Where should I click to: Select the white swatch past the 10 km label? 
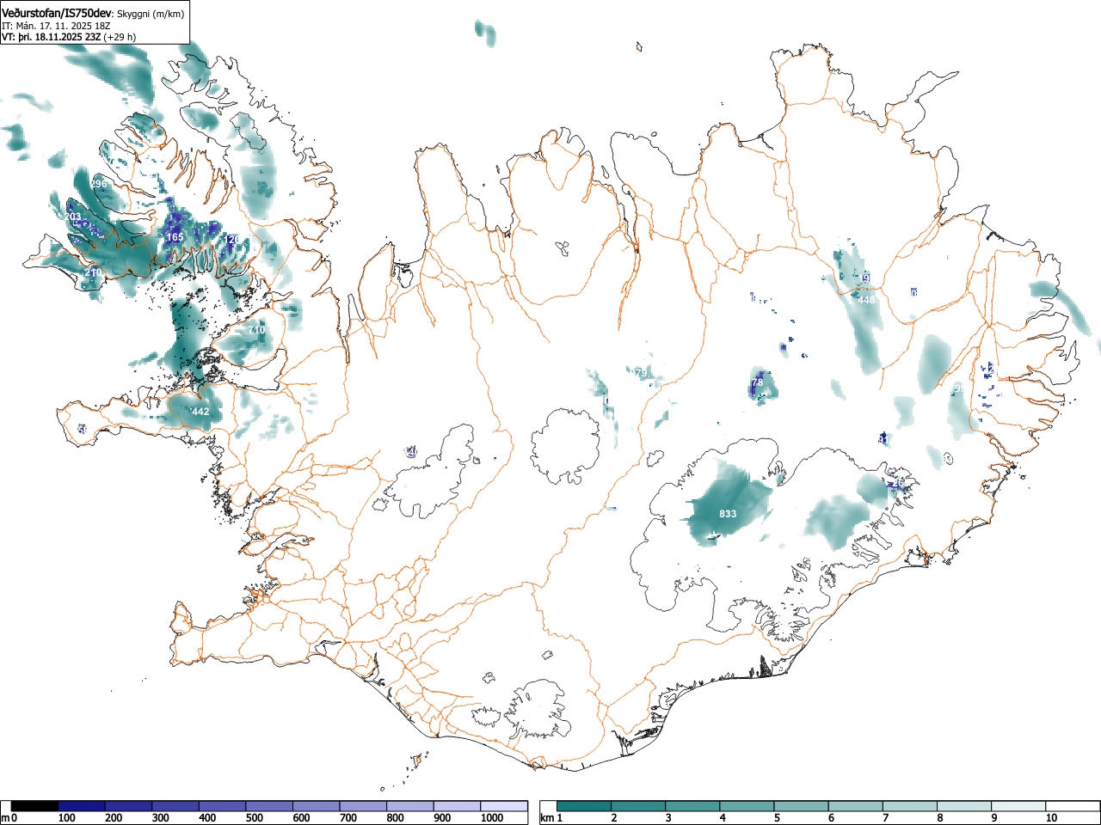tap(1072, 806)
